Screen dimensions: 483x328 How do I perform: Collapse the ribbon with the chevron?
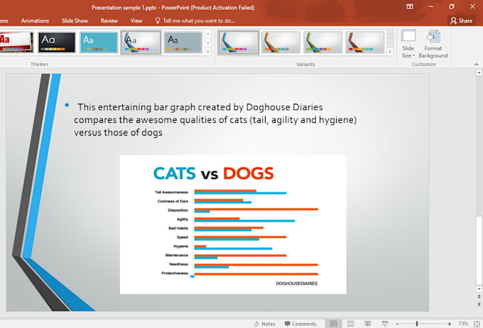[476, 65]
